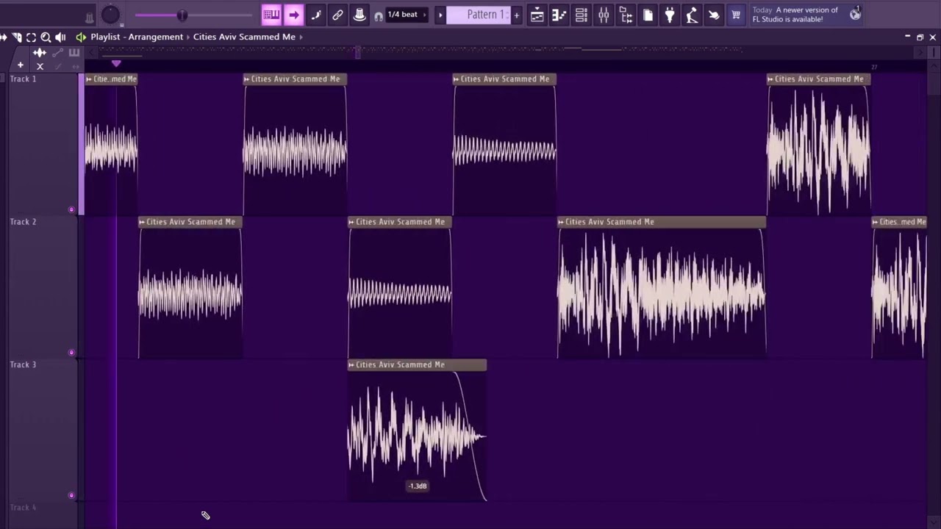Select the piano-keys pattern clip focus icon
Viewport: 941px width, 529px height.
click(x=74, y=53)
